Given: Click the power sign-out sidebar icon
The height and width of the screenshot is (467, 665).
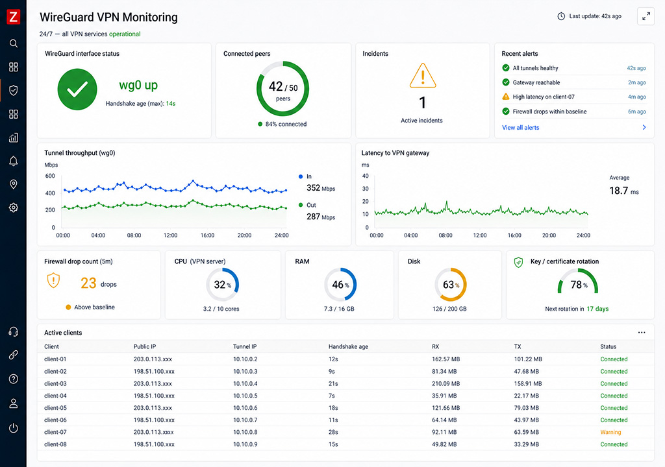Looking at the screenshot, I should pyautogui.click(x=13, y=428).
